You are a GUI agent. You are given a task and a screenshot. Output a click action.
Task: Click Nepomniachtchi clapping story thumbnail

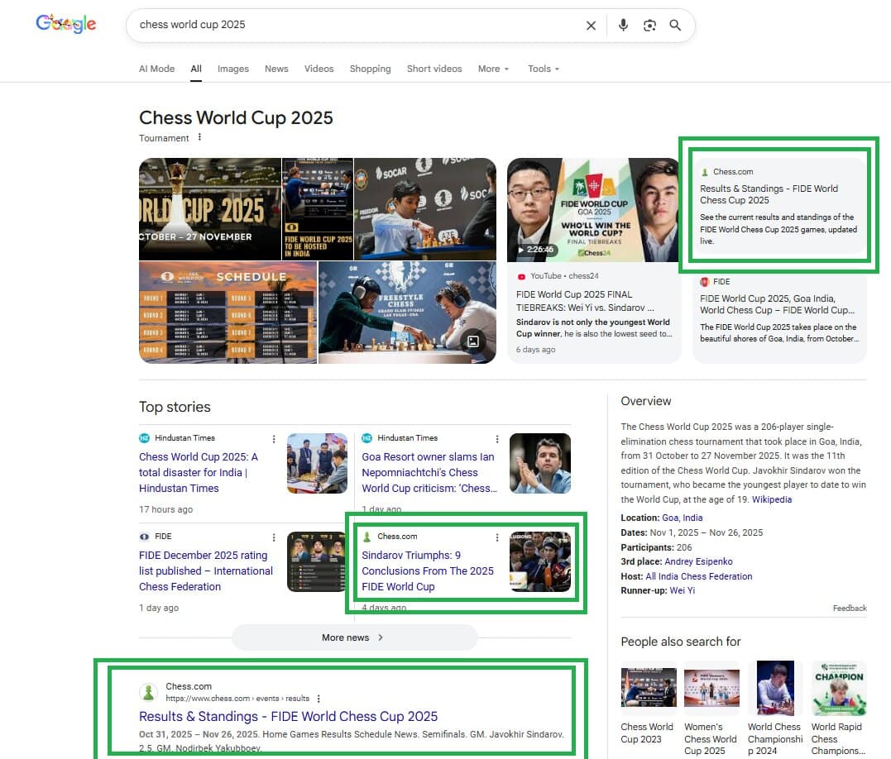pos(540,463)
